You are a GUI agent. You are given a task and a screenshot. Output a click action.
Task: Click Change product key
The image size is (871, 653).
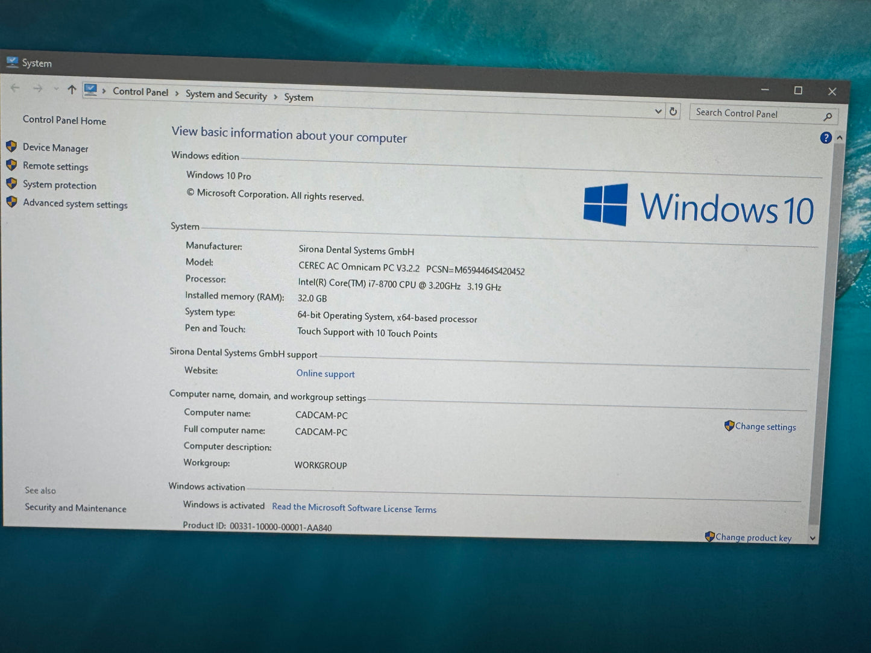click(753, 537)
